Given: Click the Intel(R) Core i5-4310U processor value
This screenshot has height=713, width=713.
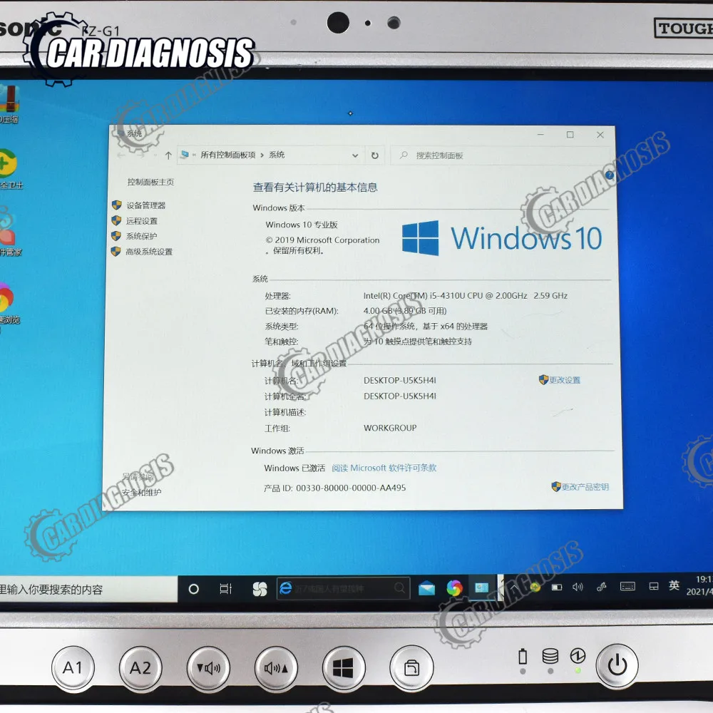Looking at the screenshot, I should (465, 296).
